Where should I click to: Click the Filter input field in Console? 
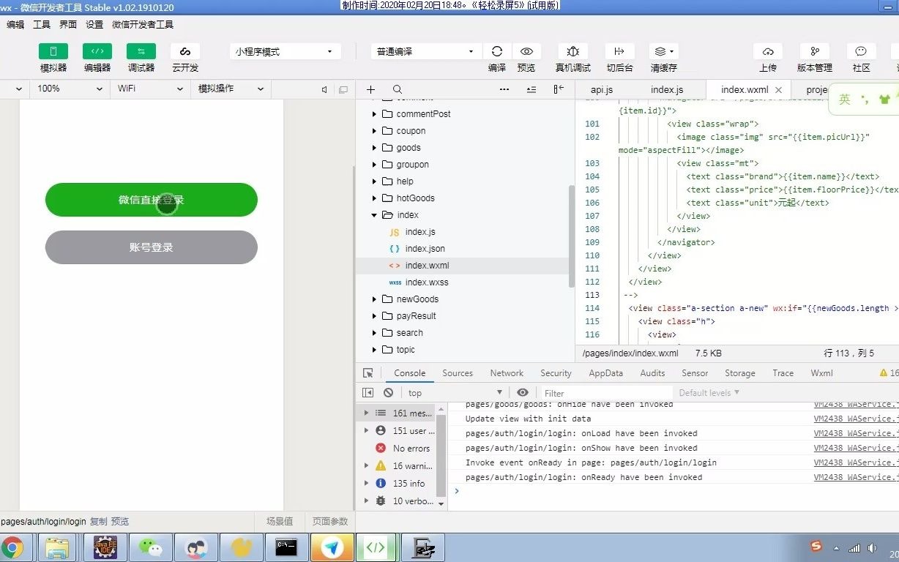tap(578, 392)
